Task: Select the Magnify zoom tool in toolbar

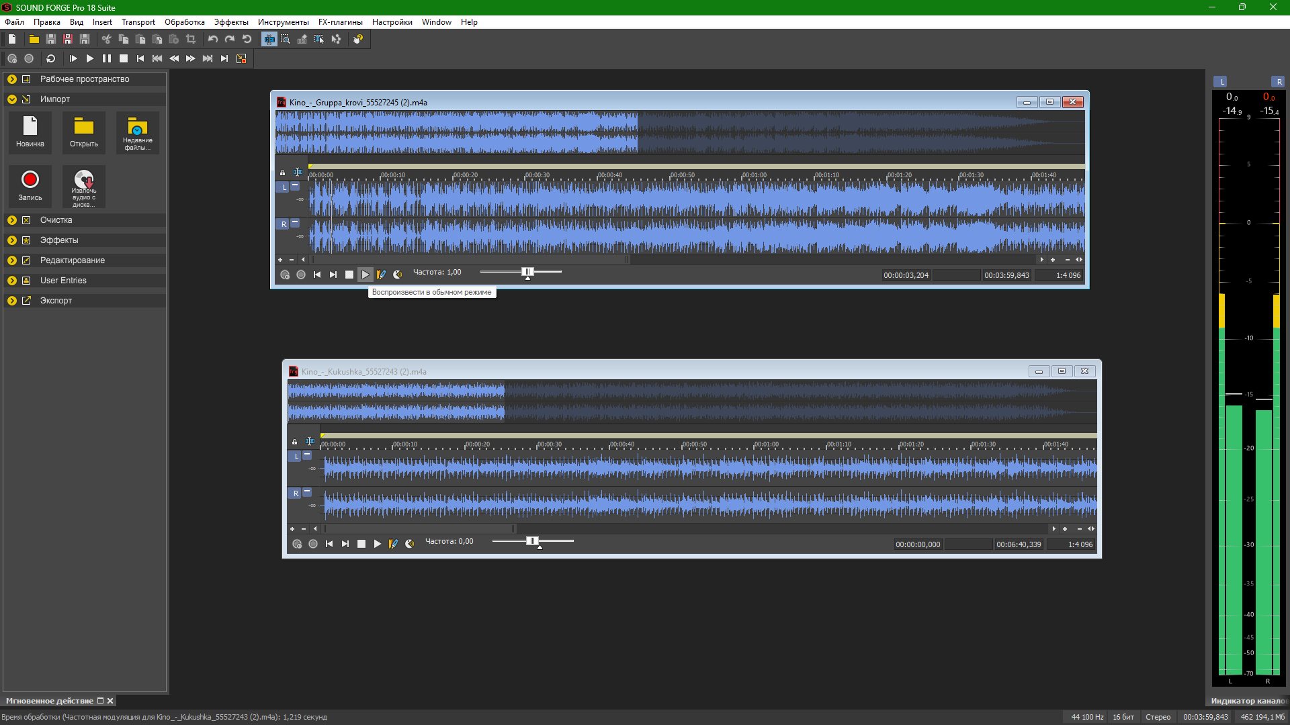Action: (x=286, y=40)
